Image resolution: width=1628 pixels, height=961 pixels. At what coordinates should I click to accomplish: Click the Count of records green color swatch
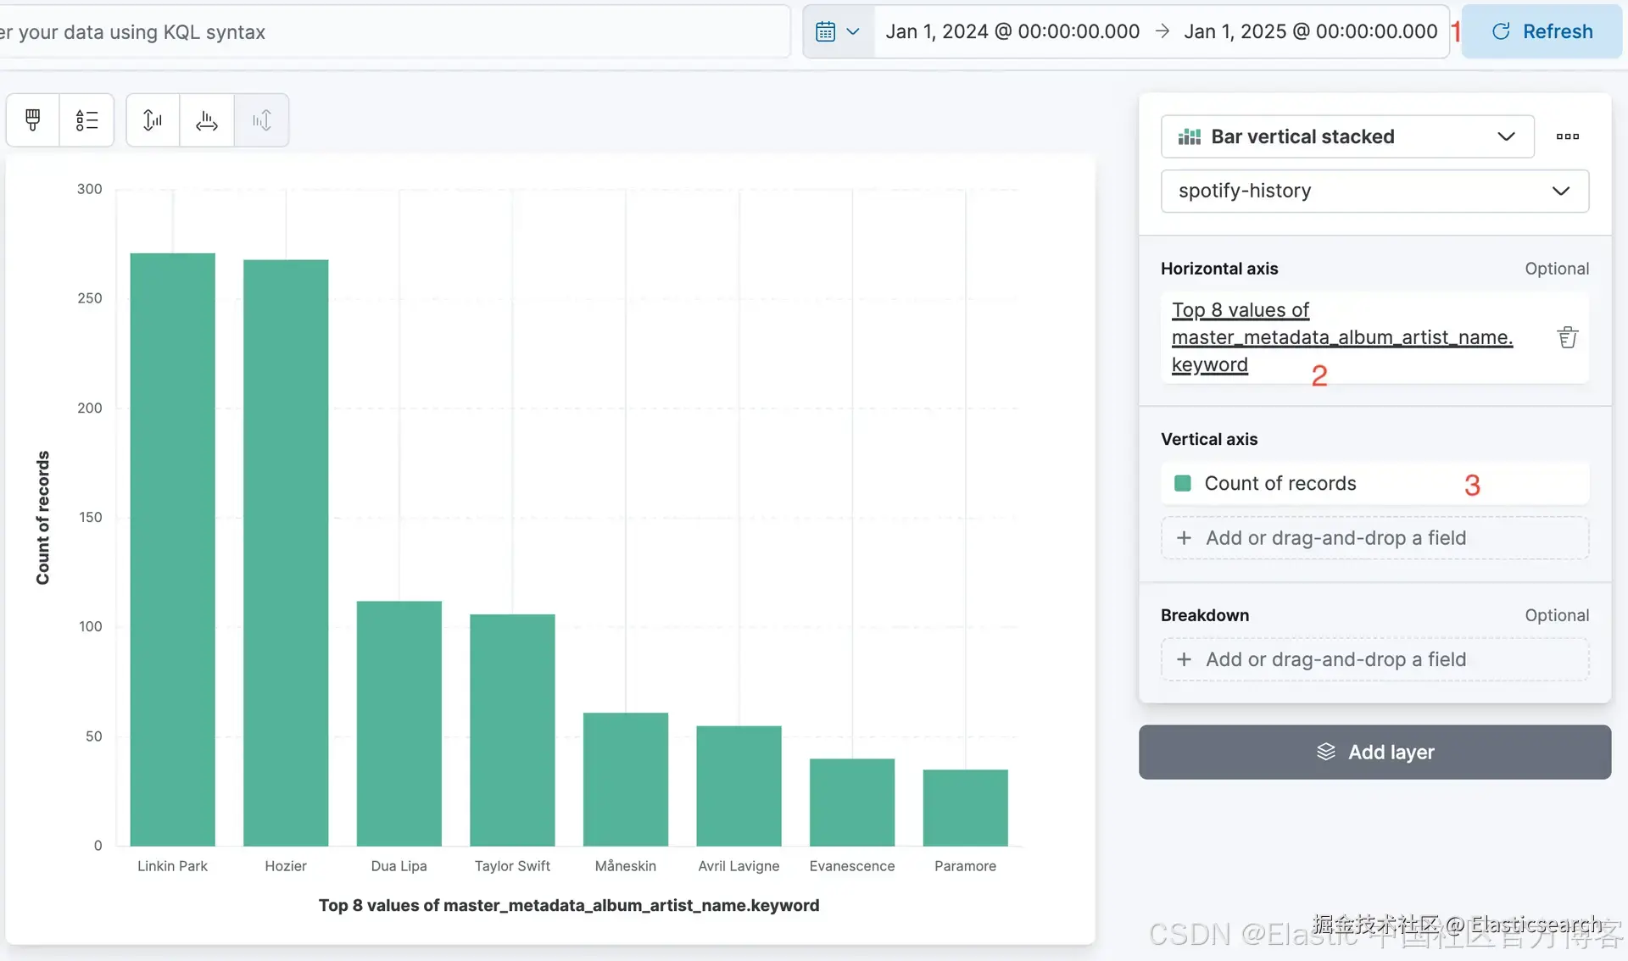pyautogui.click(x=1182, y=483)
